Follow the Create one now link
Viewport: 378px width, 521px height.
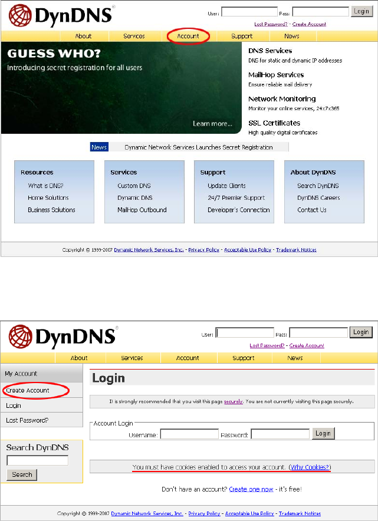coord(251,489)
